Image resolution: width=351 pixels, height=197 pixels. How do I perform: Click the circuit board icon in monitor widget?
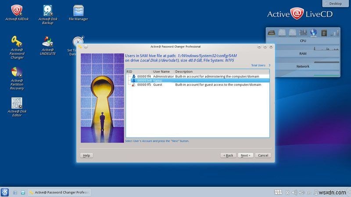(303, 33)
